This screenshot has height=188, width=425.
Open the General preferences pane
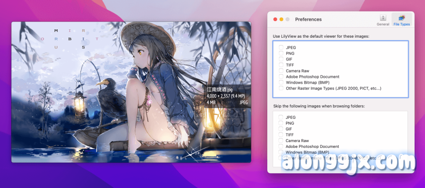click(x=383, y=20)
